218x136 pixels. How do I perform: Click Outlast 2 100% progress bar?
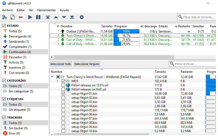pos(126,31)
